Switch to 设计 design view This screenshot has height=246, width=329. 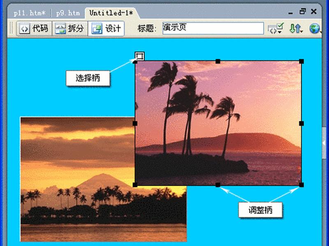click(107, 28)
